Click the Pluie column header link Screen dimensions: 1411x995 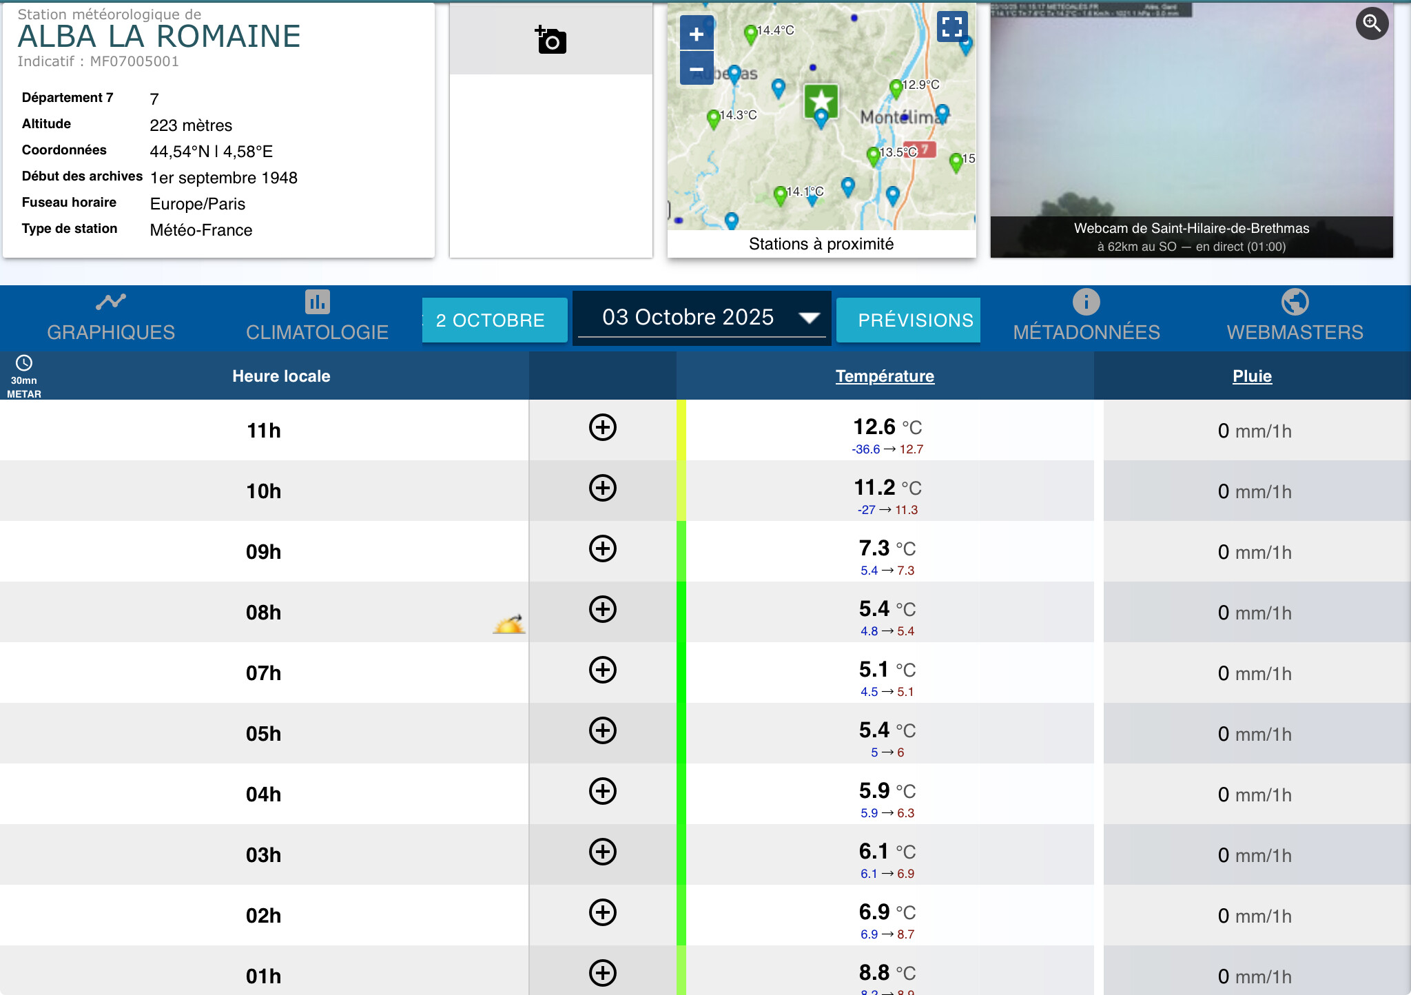pos(1252,376)
